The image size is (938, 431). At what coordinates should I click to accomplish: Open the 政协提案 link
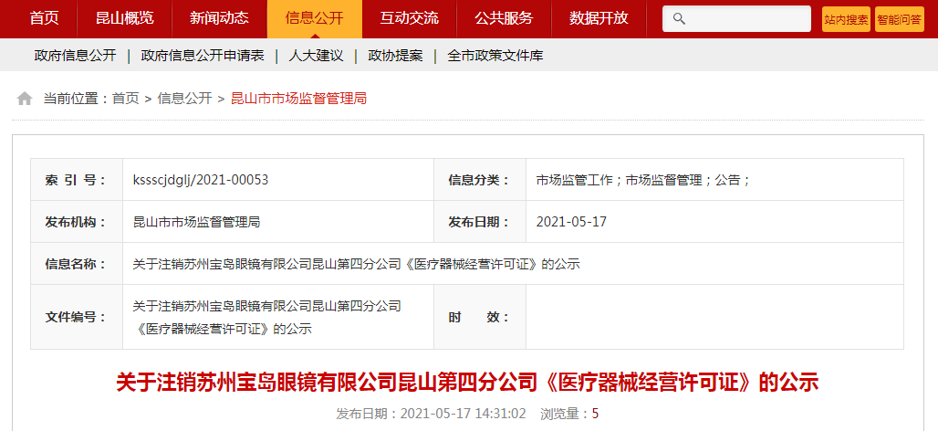point(395,56)
